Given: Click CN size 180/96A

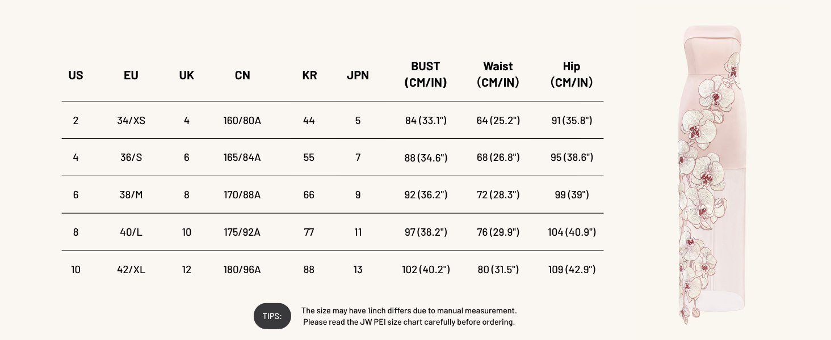Looking at the screenshot, I should (x=242, y=270).
